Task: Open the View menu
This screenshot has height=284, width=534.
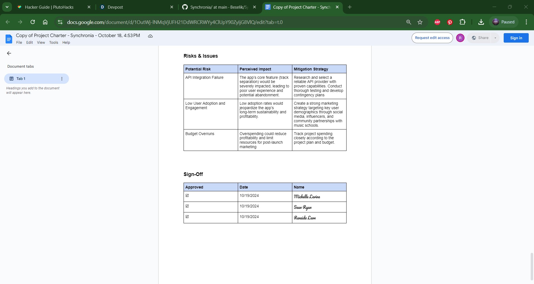Action: [41, 43]
